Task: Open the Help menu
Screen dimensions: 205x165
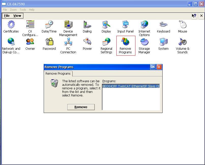Action: [x=32, y=10]
